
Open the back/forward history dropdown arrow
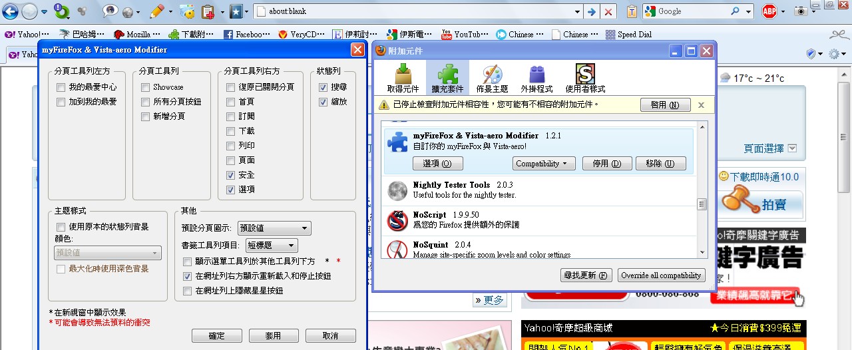tap(44, 11)
